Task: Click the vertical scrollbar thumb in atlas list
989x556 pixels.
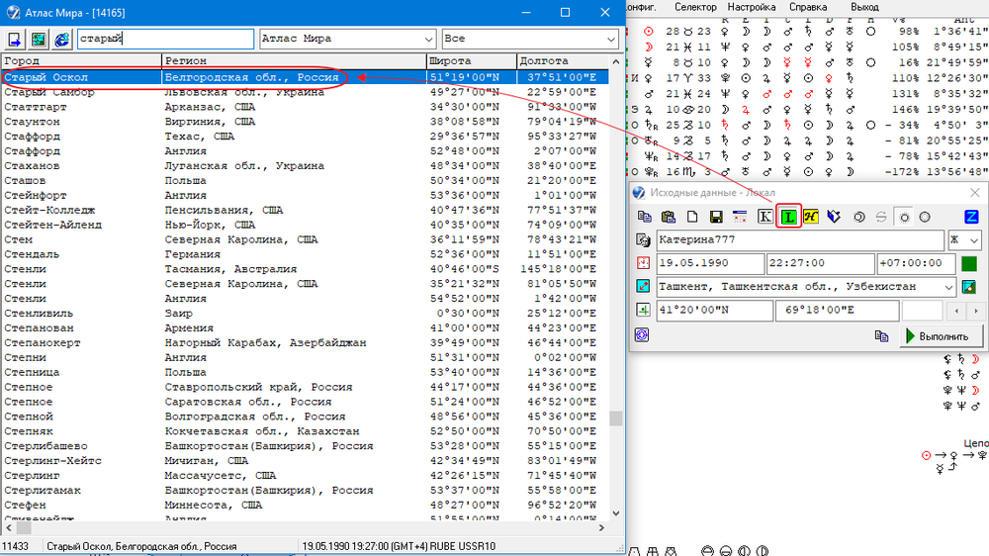Action: [x=615, y=418]
